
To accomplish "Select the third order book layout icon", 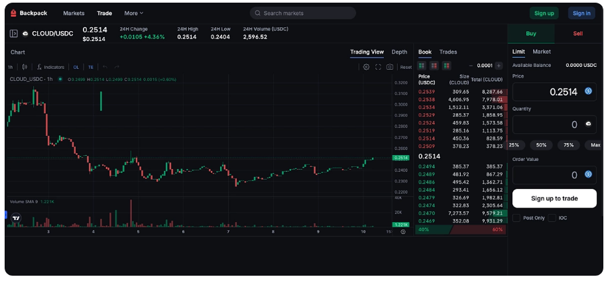I will coord(446,66).
